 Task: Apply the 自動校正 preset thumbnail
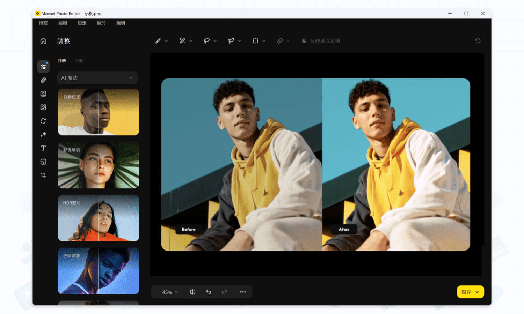98,112
